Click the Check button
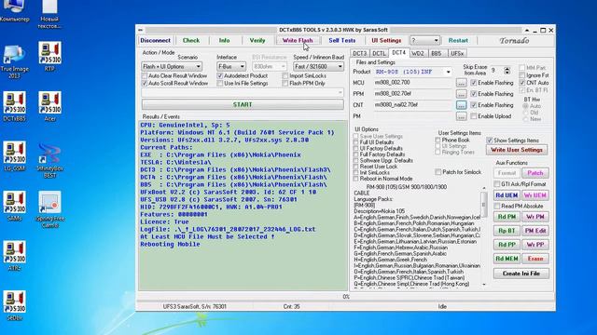Viewport: 597px width, 335px height. [x=190, y=40]
